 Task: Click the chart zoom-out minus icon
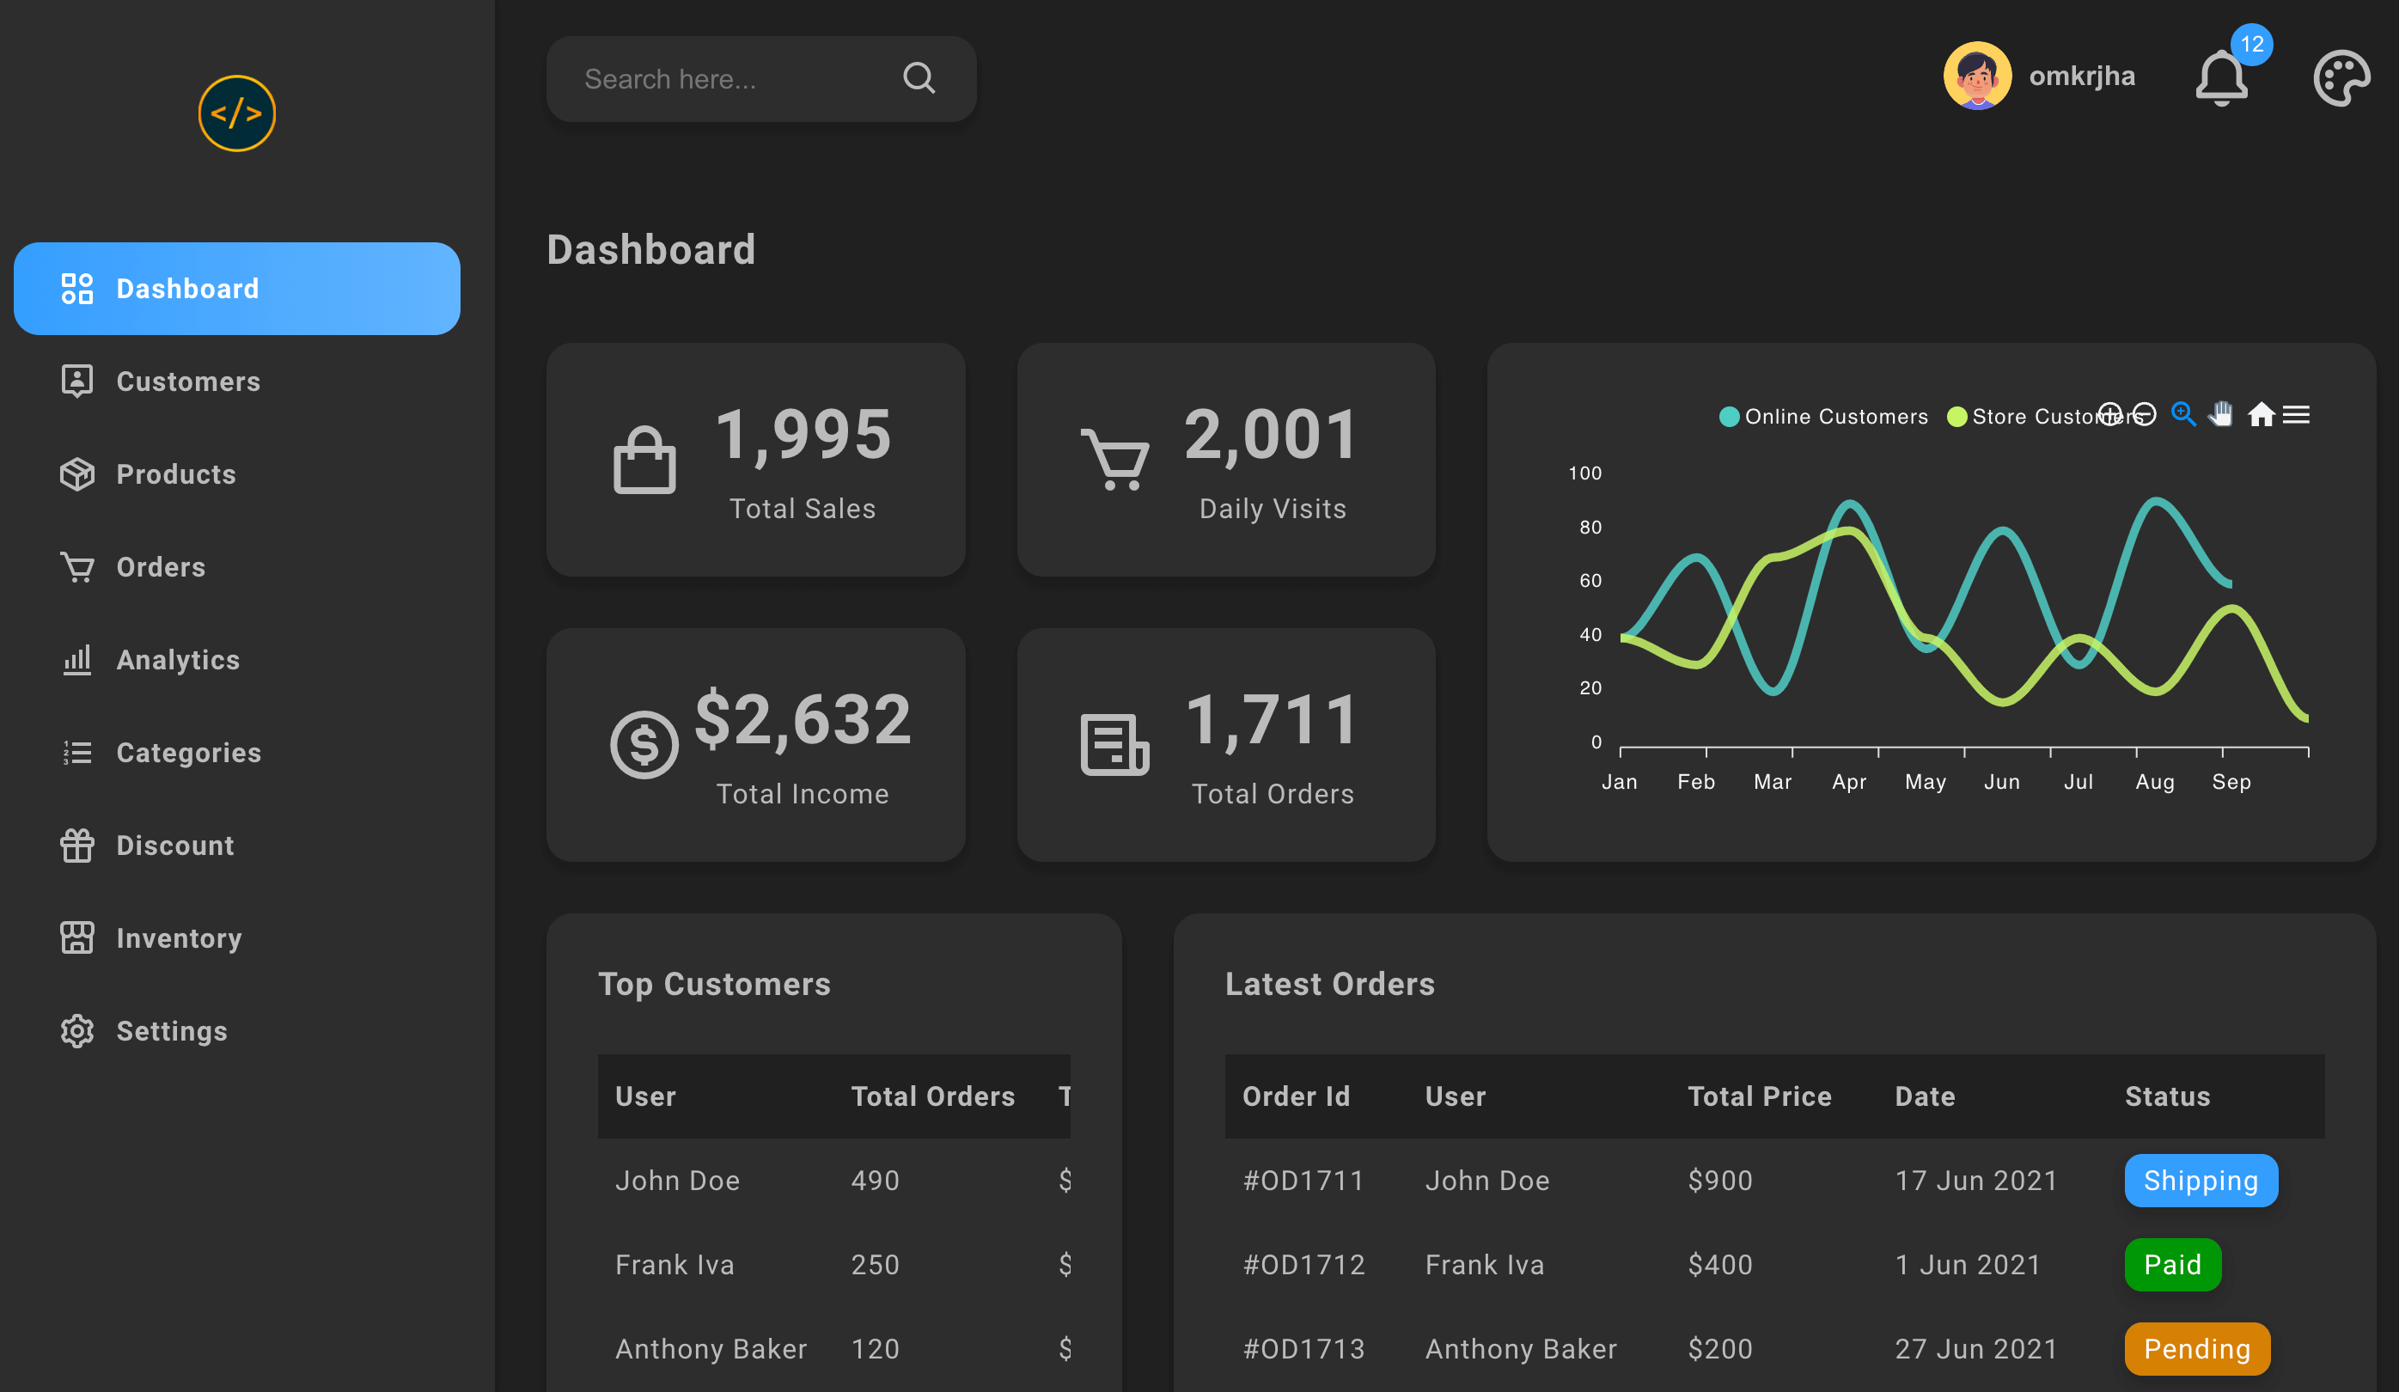pyautogui.click(x=2144, y=414)
